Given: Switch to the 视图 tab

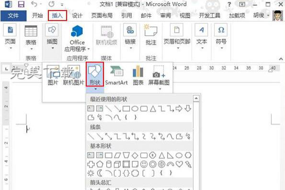Looking at the screenshot, I should pos(185,16).
